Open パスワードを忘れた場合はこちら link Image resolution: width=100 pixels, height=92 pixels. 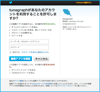pos(35,52)
